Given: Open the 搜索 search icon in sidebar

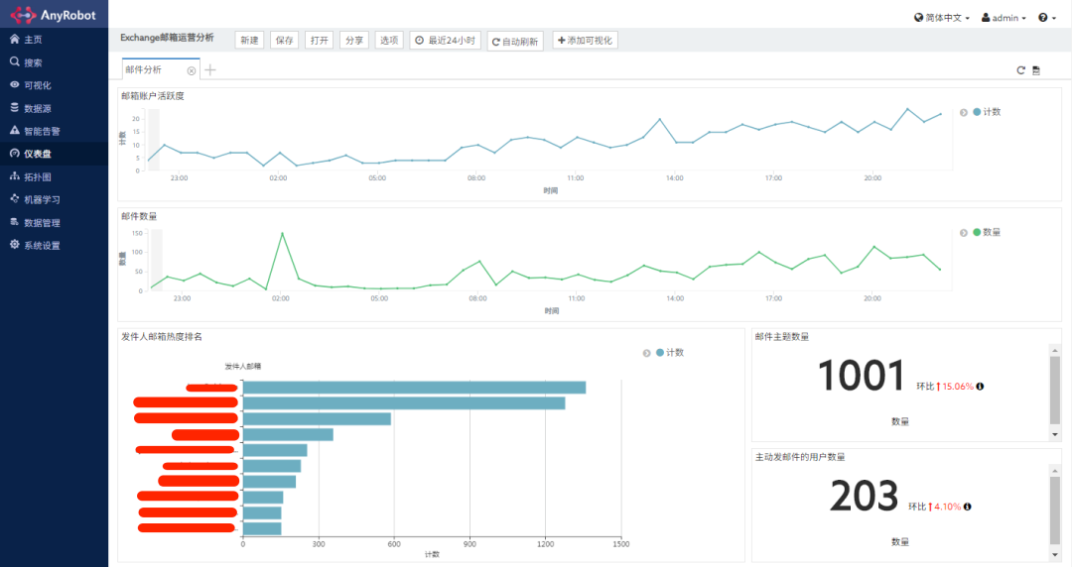Looking at the screenshot, I should click(14, 61).
